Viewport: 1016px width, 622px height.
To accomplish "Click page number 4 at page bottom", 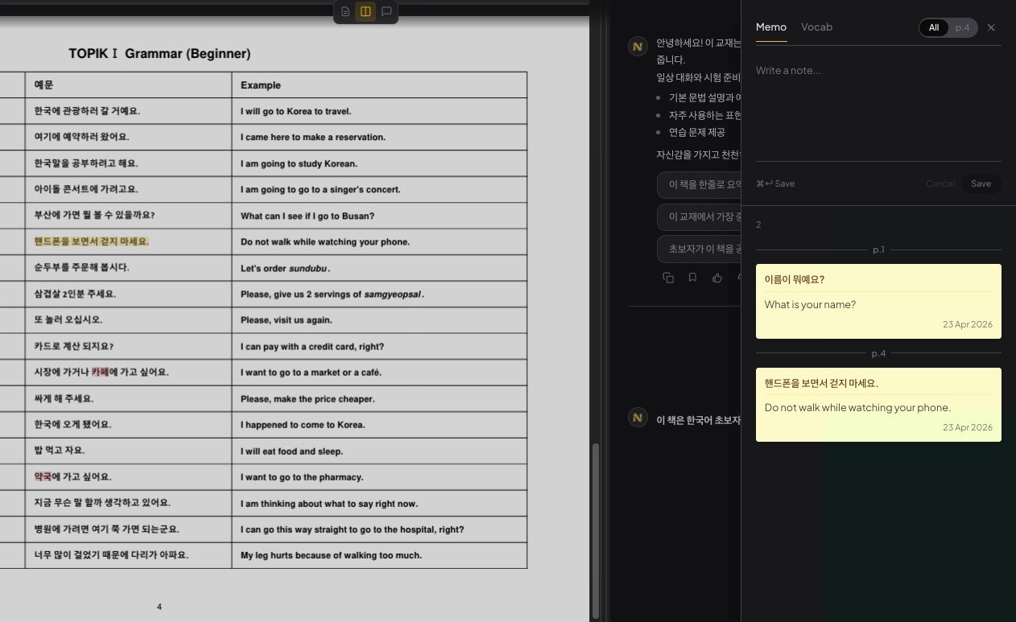I will [159, 607].
